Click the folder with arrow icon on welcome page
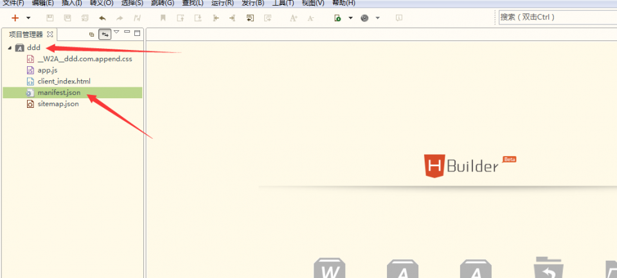The width and height of the screenshot is (617, 278). coord(549,267)
